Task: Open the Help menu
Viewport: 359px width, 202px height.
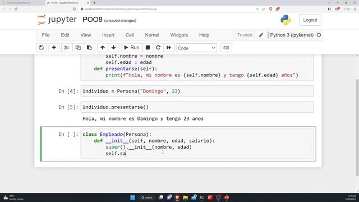Action: (x=204, y=35)
